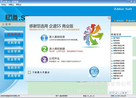136x98 pixels.
Task: Open 应收账款明细表 report
Action: click(x=119, y=63)
